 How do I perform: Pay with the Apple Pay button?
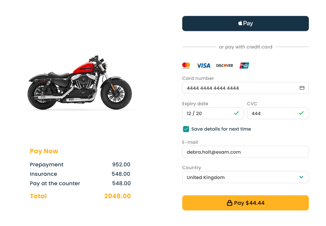(x=246, y=24)
